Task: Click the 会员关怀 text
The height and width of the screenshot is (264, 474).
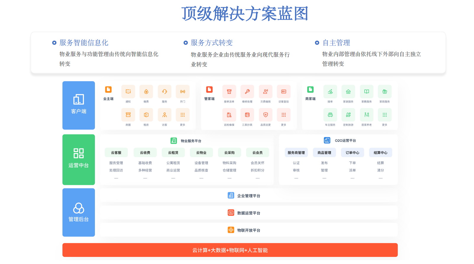Action: pos(258,163)
